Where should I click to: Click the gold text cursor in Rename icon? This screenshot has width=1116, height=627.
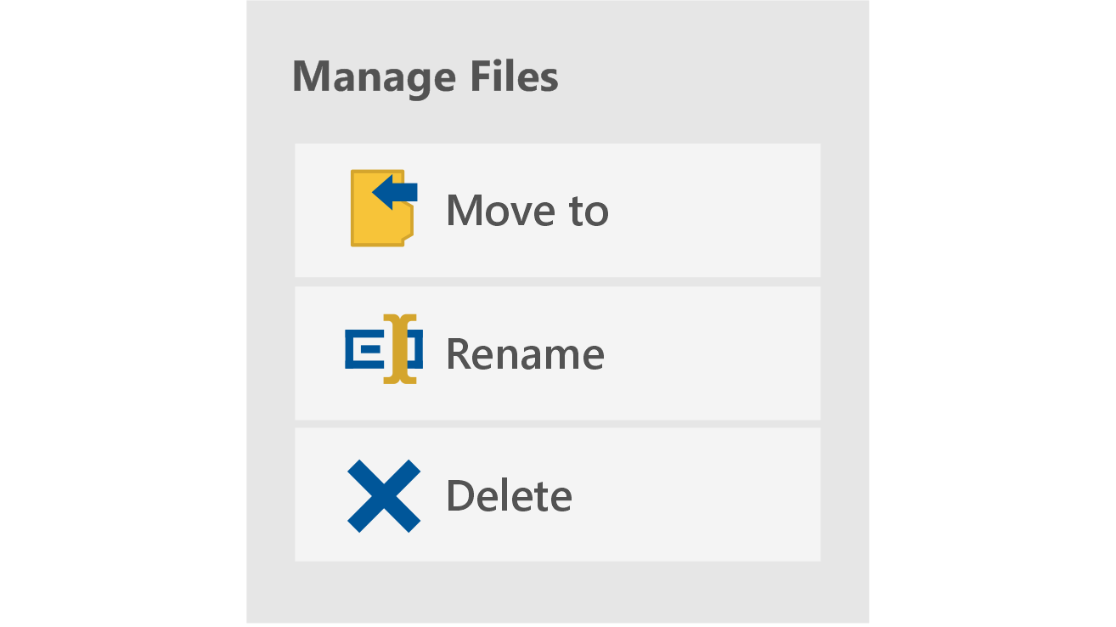point(400,349)
